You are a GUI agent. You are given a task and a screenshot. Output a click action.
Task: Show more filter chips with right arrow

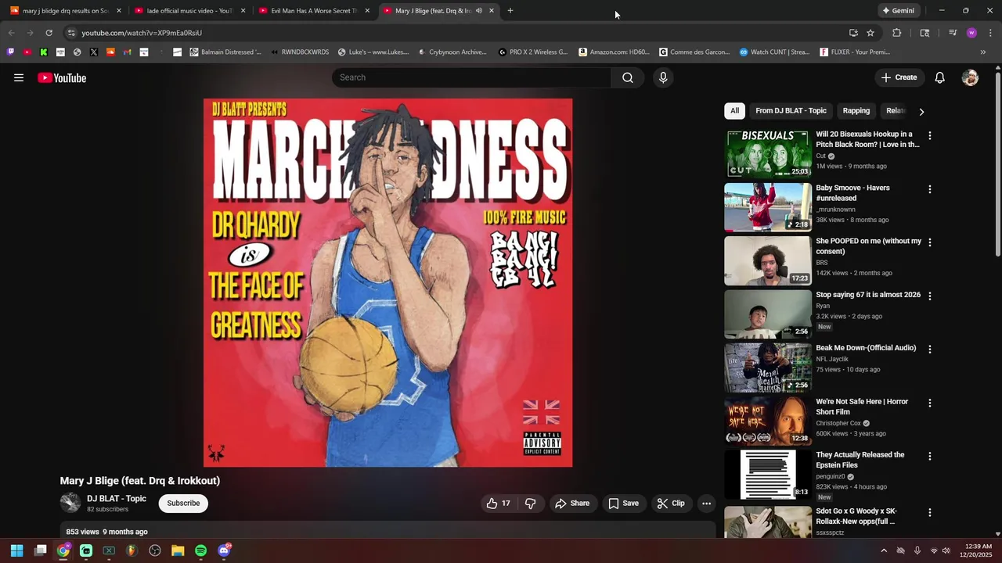point(921,112)
